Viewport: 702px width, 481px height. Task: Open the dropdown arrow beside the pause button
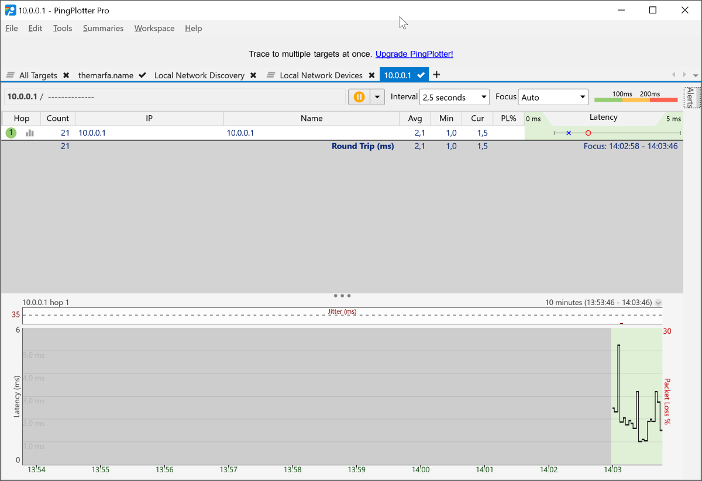[377, 97]
